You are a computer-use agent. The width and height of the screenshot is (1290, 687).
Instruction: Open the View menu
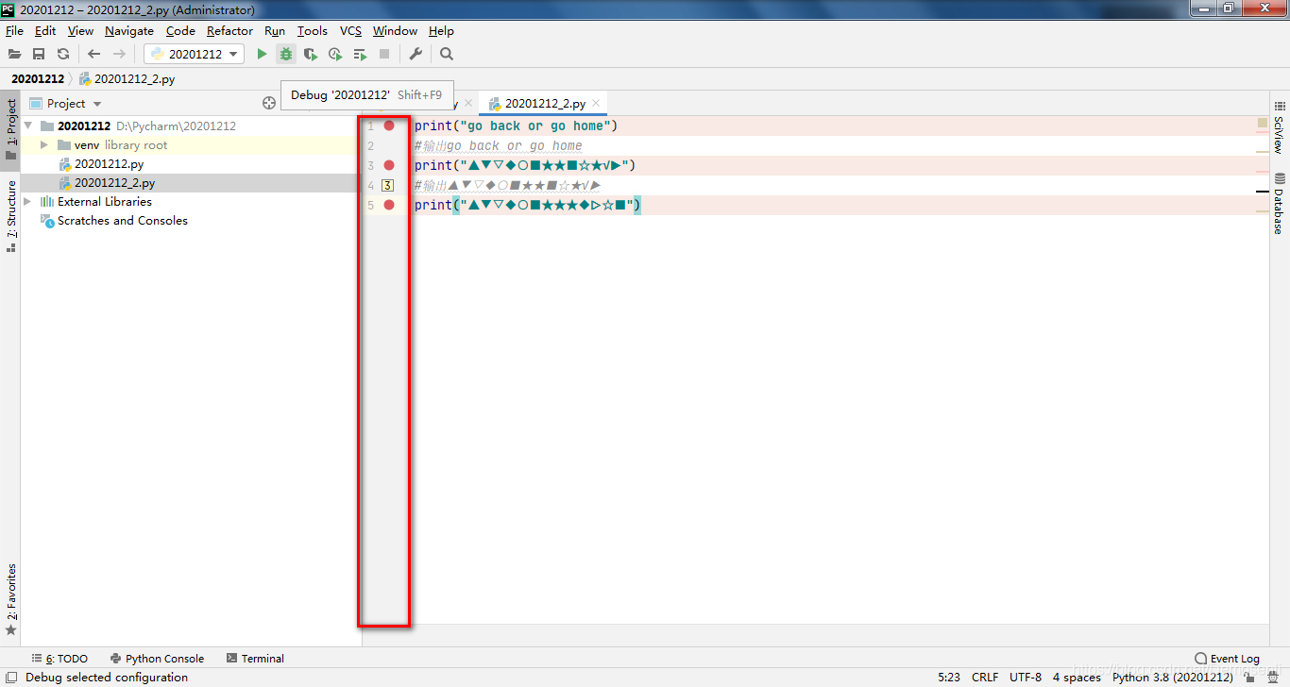(80, 31)
